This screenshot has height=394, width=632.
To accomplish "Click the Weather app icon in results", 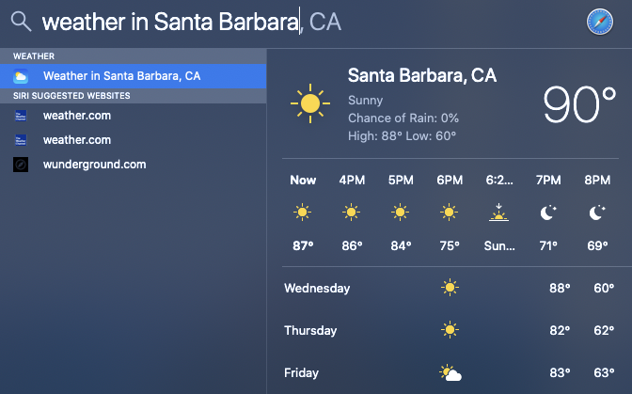I will [21, 75].
